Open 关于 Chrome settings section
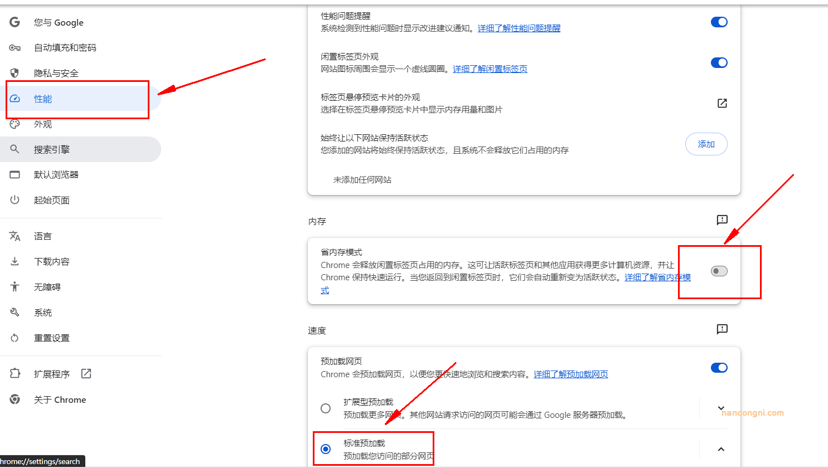The width and height of the screenshot is (828, 468). 81,399
